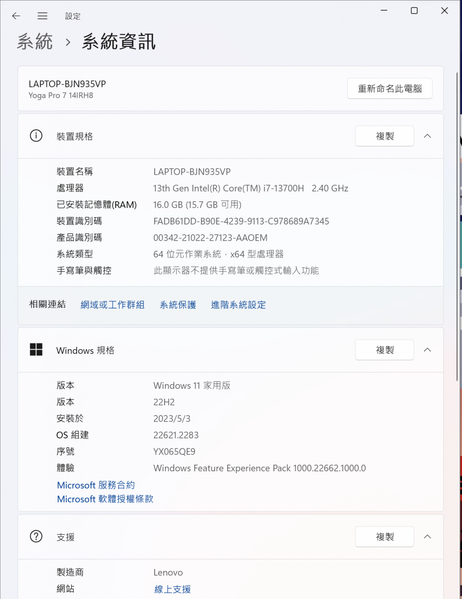This screenshot has width=462, height=599.
Task: Open 系統保護 link
Action: tap(178, 305)
